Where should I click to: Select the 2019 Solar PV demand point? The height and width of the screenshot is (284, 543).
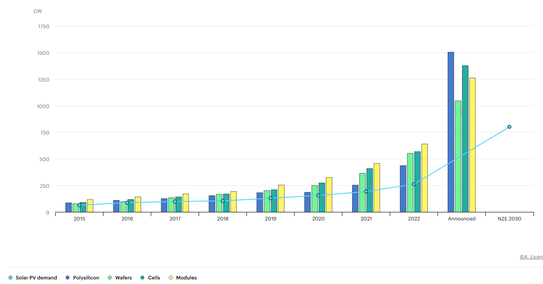click(270, 198)
